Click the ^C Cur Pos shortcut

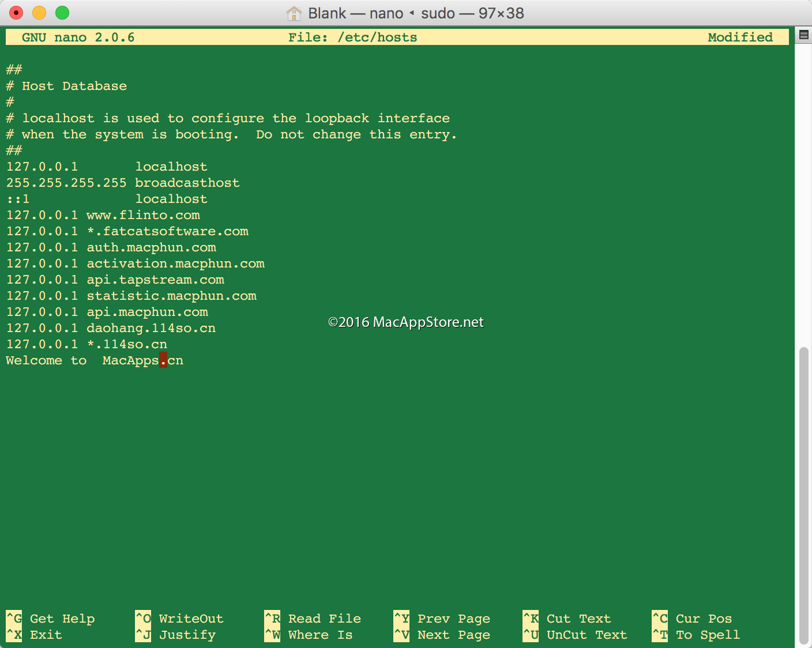692,619
